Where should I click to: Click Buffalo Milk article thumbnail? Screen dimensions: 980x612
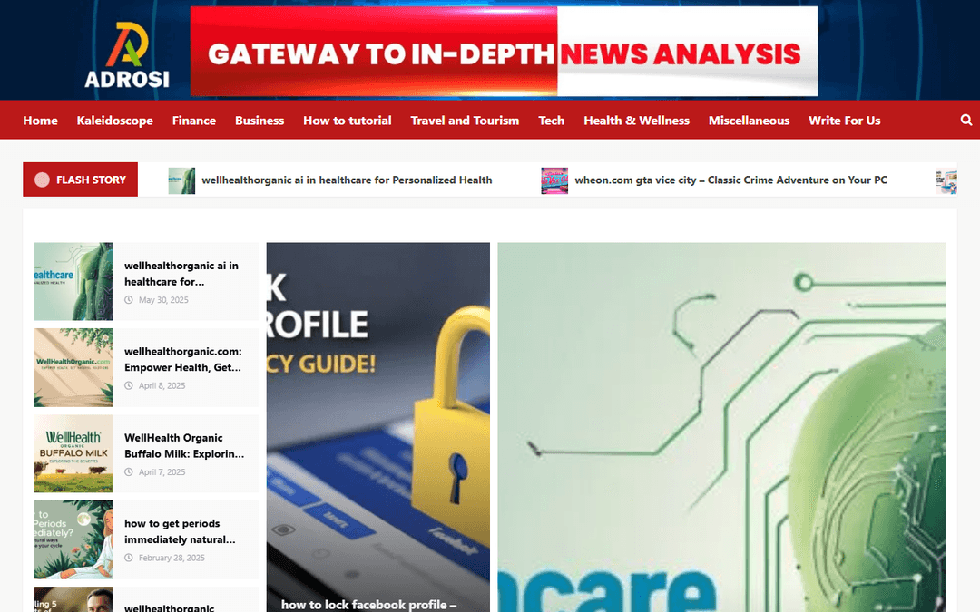click(x=73, y=453)
